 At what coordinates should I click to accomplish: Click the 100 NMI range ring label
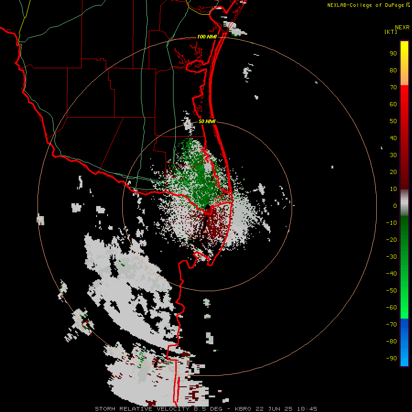tap(207, 37)
